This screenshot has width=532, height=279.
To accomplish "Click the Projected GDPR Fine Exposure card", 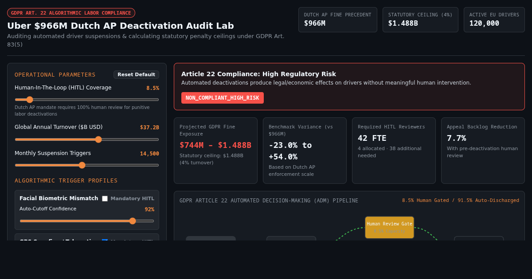I will 215,151.
